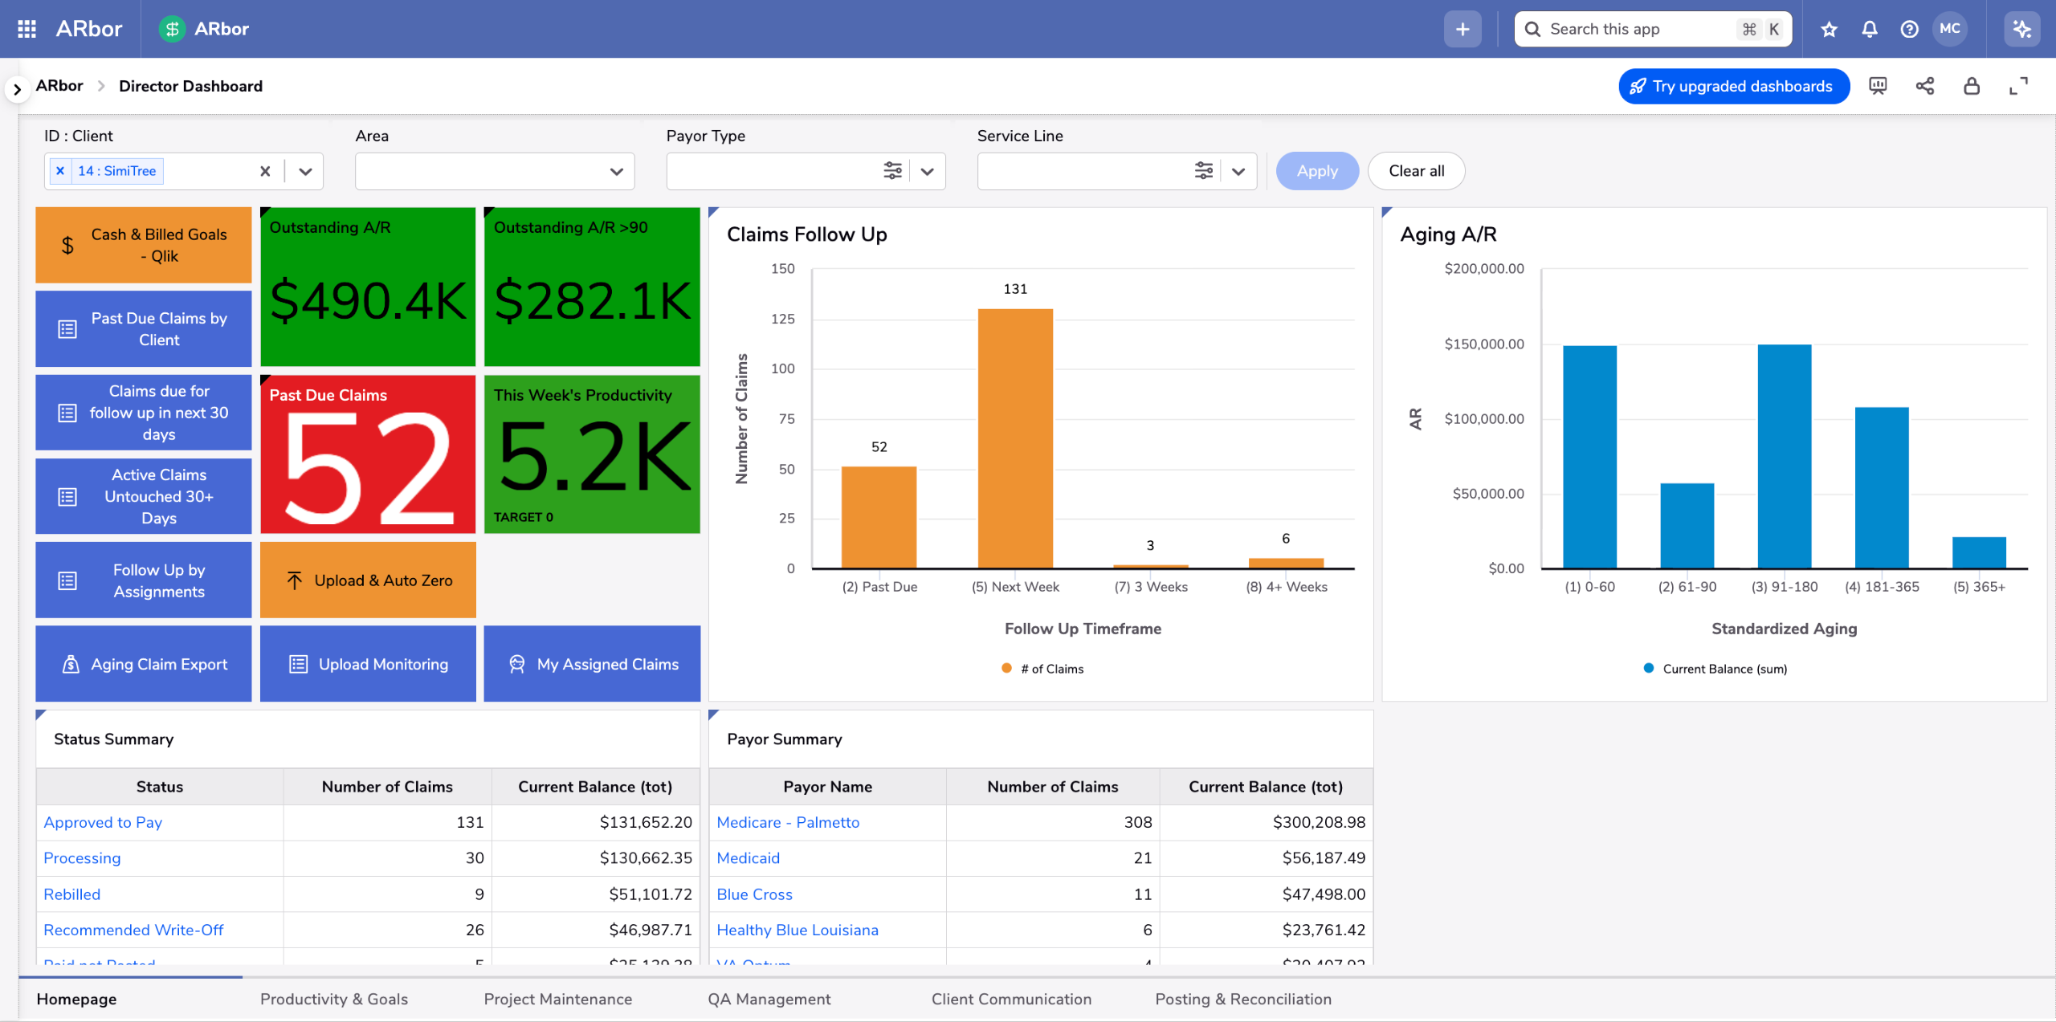Switch to Project Maintenance tab
The image size is (2056, 1022).
[558, 999]
